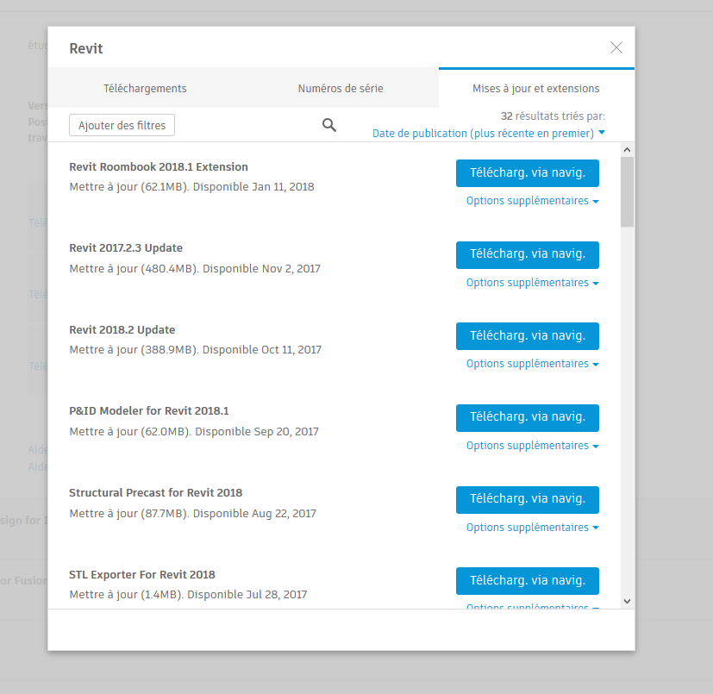
Task: Download Revit 2017.2.3 Update via browser
Action: [527, 254]
